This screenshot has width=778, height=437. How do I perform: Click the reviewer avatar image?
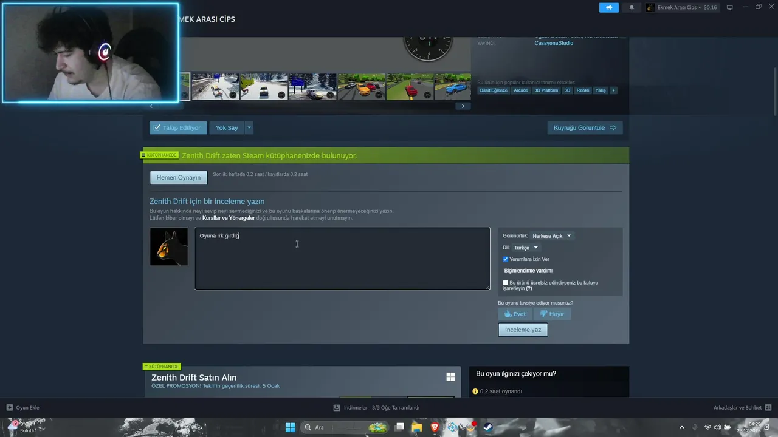point(169,246)
